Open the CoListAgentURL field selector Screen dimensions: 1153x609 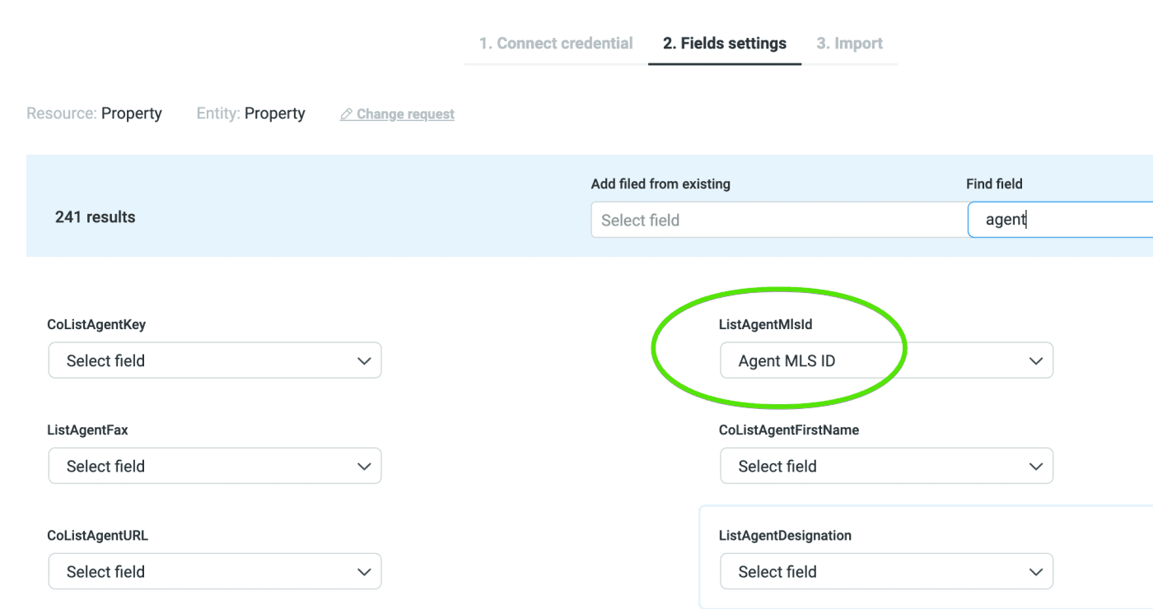[x=214, y=570]
